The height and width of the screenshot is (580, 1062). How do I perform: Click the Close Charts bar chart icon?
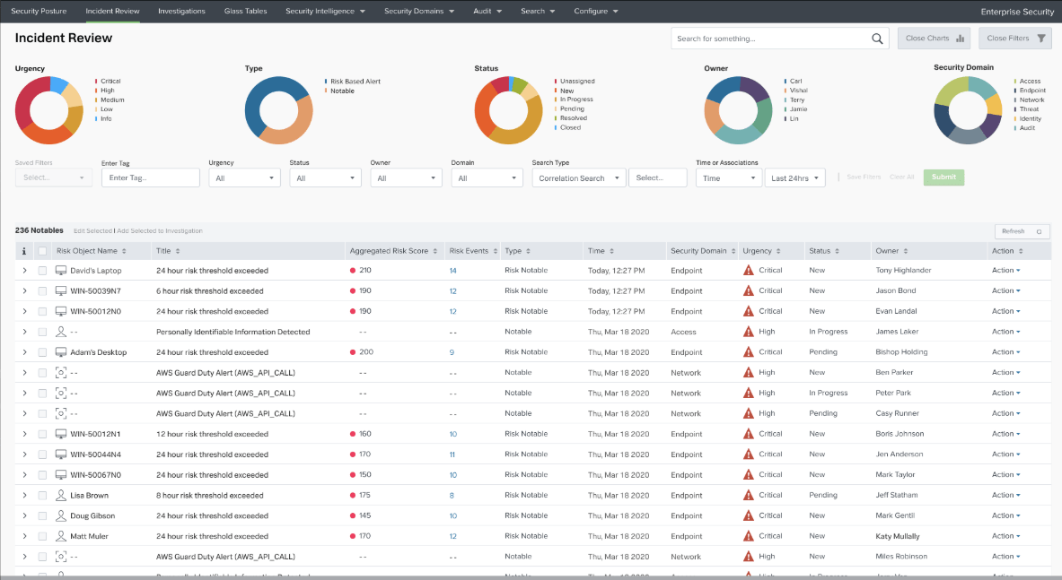961,39
